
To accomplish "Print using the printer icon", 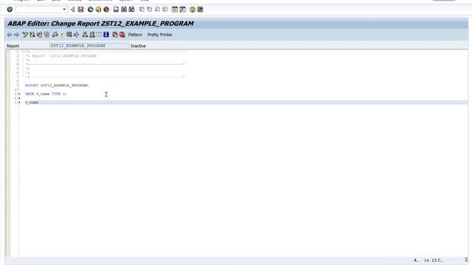I will 116,10.
